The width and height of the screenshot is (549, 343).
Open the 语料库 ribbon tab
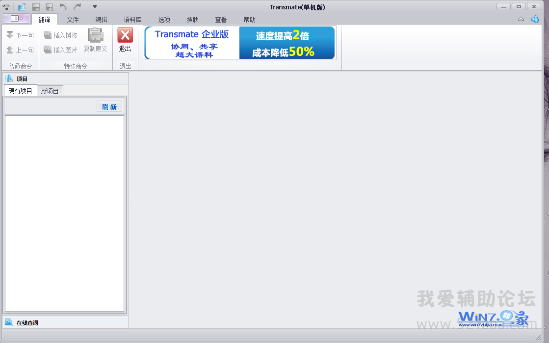click(x=132, y=20)
